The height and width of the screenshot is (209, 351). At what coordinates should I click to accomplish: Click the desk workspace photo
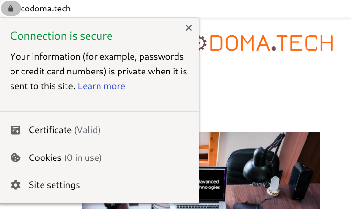click(x=259, y=170)
